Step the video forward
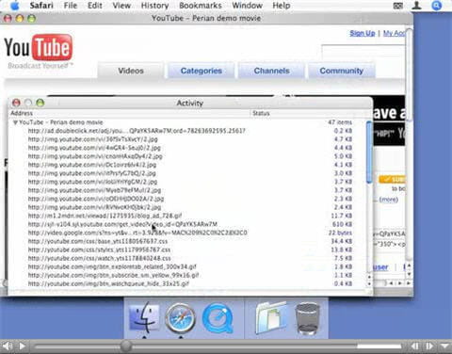 click(429, 346)
